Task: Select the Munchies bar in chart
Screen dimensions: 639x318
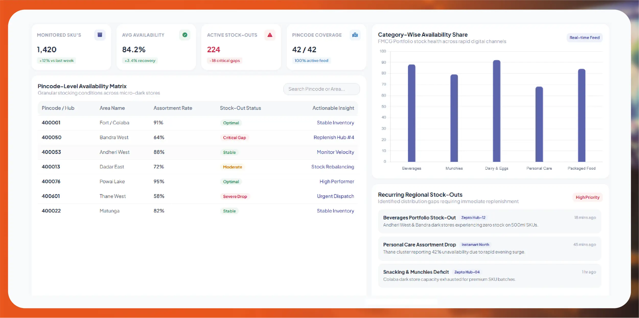Action: click(x=454, y=118)
